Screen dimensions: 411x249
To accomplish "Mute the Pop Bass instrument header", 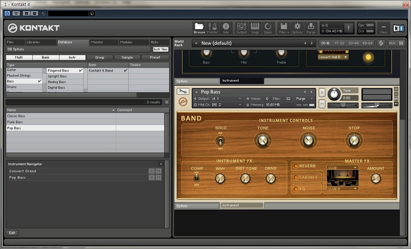I will [x=322, y=104].
